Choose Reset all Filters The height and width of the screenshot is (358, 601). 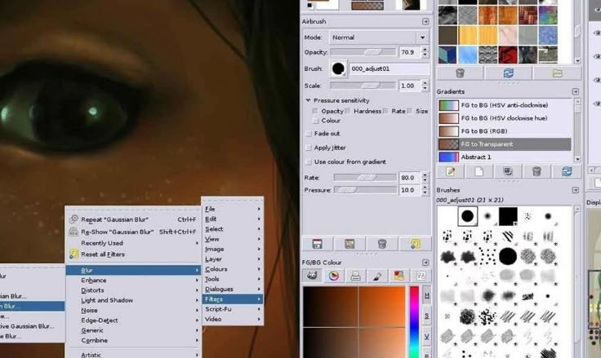pyautogui.click(x=103, y=254)
